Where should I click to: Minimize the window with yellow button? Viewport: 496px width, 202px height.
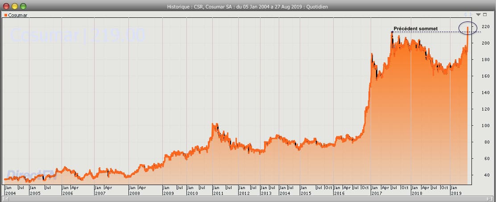(15, 6)
